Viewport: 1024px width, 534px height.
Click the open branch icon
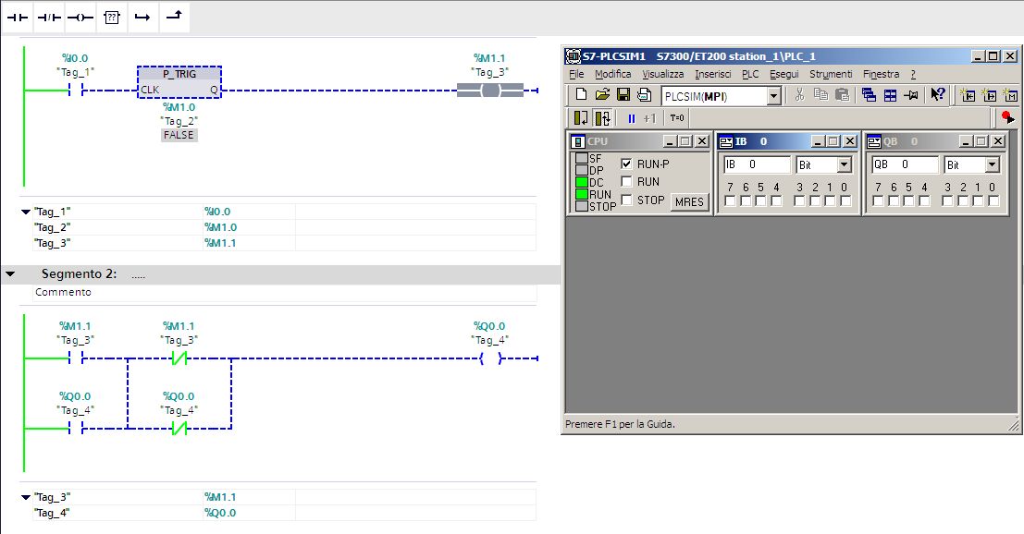(x=142, y=17)
